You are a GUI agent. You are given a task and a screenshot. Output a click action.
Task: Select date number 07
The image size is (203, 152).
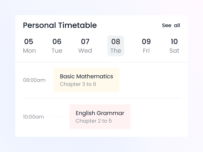coord(85,42)
